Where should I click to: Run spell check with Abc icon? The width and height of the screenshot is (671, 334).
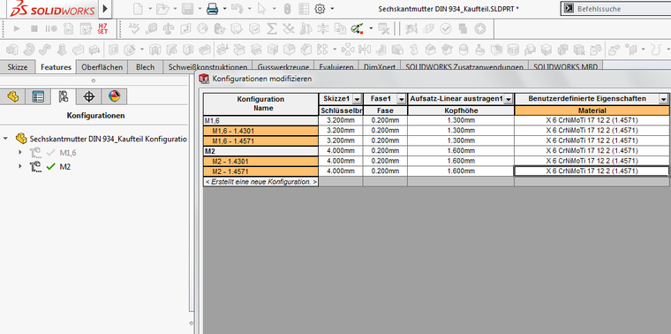135,28
